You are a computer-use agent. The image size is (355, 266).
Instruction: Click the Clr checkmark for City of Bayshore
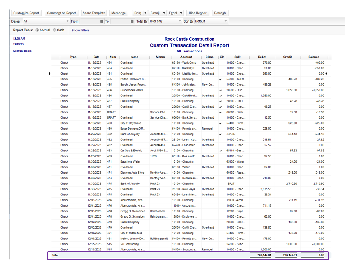[x=221, y=123]
